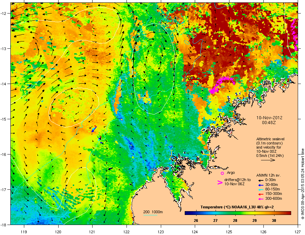The width and height of the screenshot is (305, 235).
Task: Click the latitude axis label -18
Action: 4,225
